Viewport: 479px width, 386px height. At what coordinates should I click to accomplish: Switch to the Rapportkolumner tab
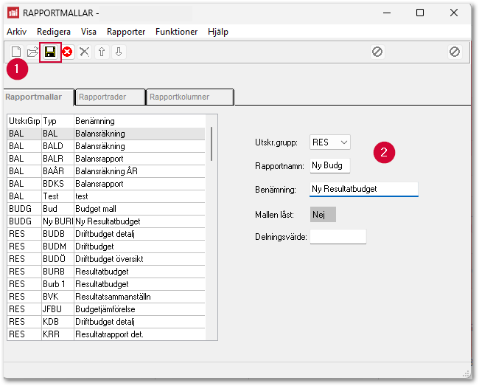190,97
